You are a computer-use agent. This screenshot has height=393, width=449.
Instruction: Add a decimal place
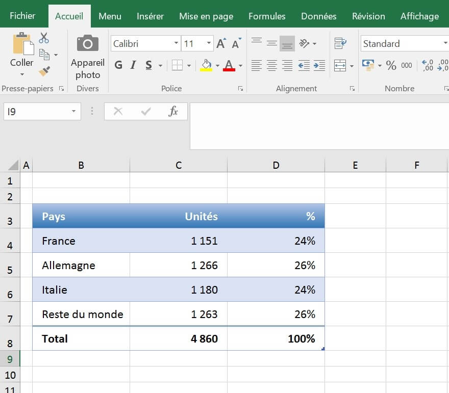pos(428,65)
